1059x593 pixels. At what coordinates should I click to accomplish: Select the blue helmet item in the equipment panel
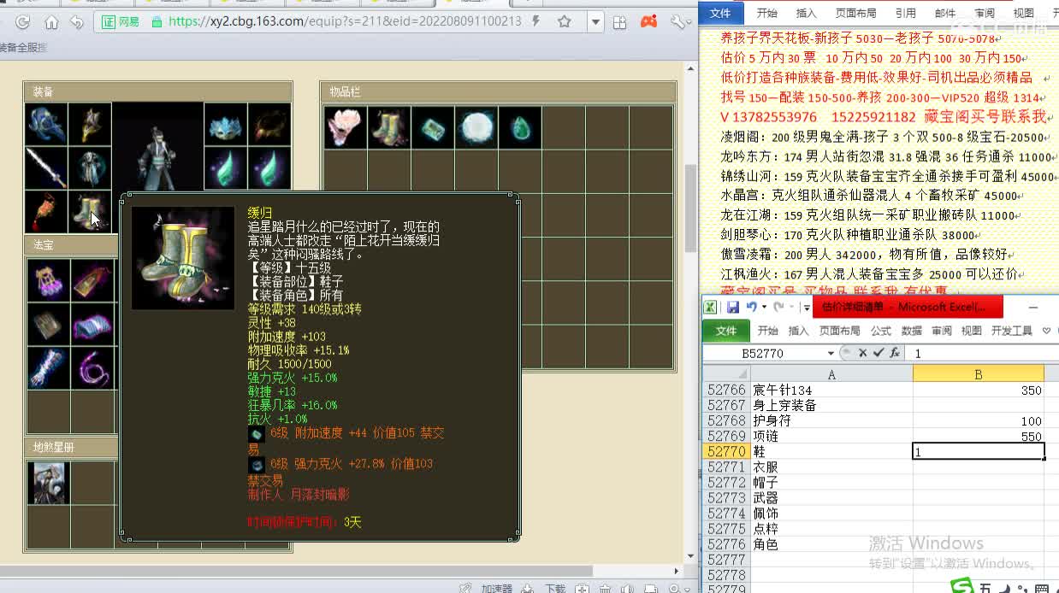pos(46,125)
